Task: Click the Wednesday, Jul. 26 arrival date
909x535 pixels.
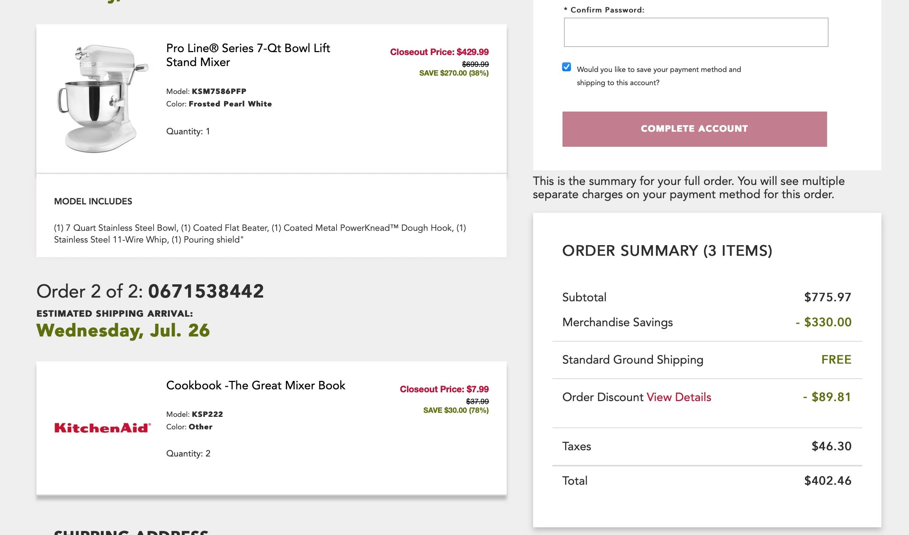Action: [123, 330]
